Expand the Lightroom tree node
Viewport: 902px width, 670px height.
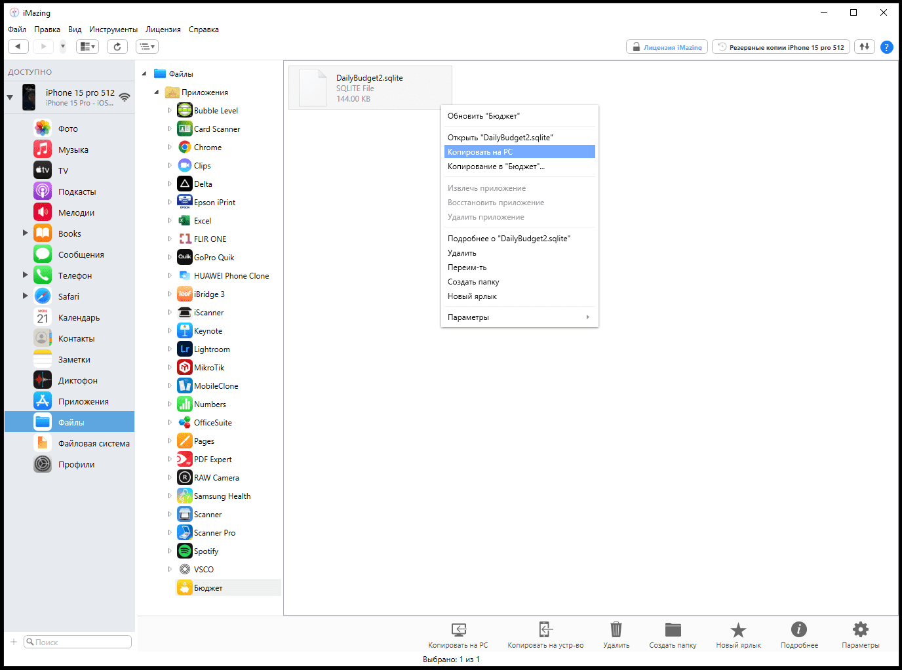170,349
